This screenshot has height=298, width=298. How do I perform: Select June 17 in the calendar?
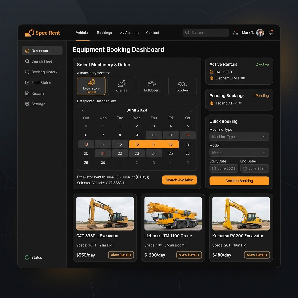tap(154, 144)
